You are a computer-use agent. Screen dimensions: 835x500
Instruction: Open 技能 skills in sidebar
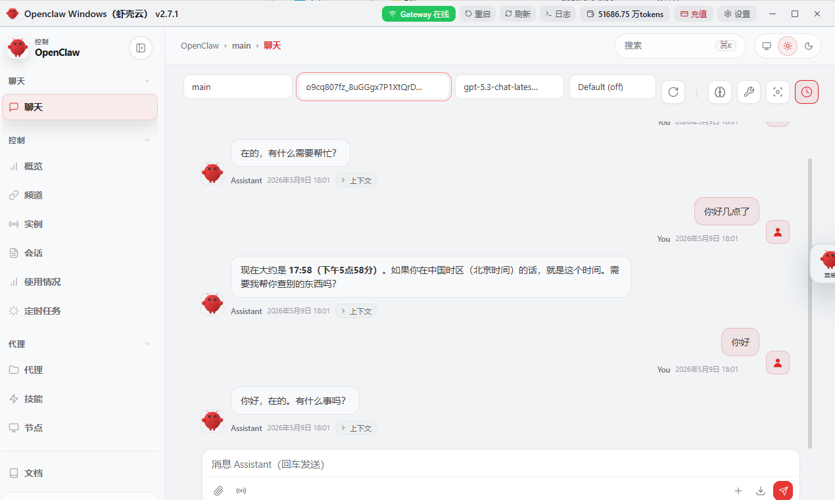(80, 399)
